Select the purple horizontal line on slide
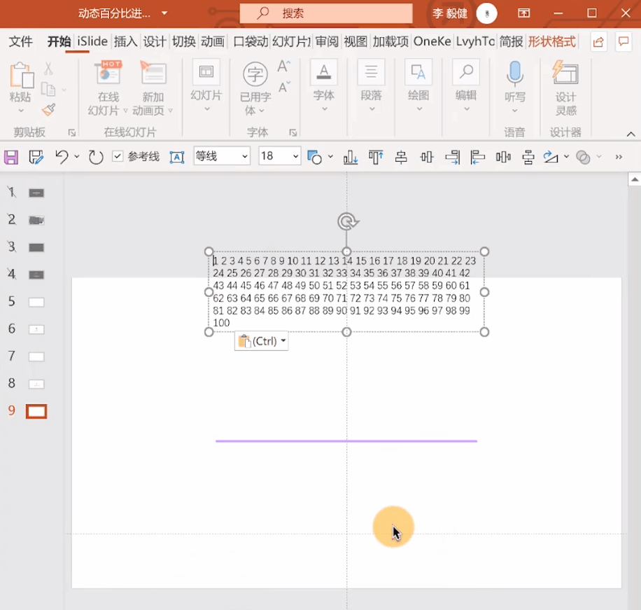The width and height of the screenshot is (641, 610). (x=346, y=441)
